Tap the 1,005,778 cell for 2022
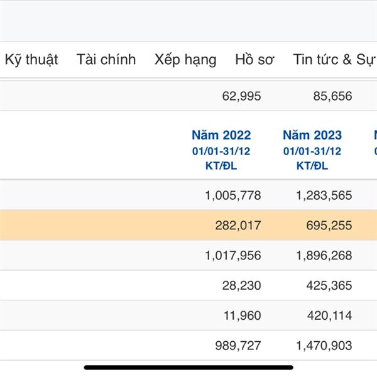 coord(232,195)
